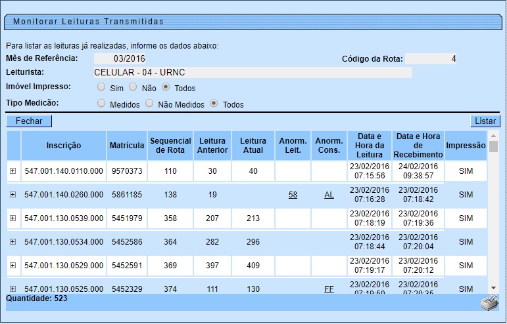Expand row for inscription 547.001.130.0529.000
The height and width of the screenshot is (324, 507).
[x=12, y=265]
